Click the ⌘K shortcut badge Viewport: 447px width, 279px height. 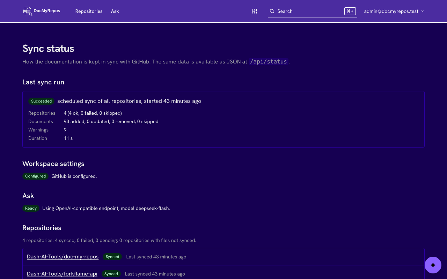point(350,11)
